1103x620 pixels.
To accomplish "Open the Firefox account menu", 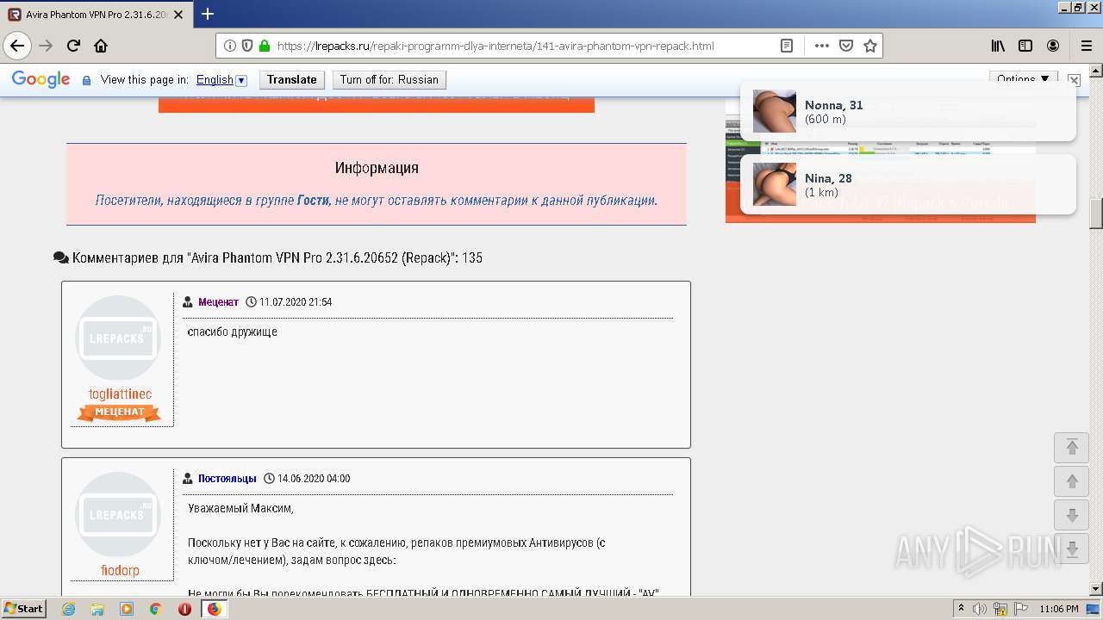I will pos(1053,46).
